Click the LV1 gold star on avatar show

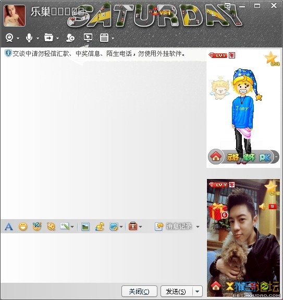(272, 59)
